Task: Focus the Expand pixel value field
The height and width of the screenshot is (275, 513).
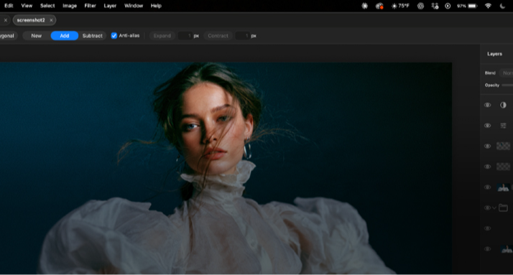Action: click(185, 36)
